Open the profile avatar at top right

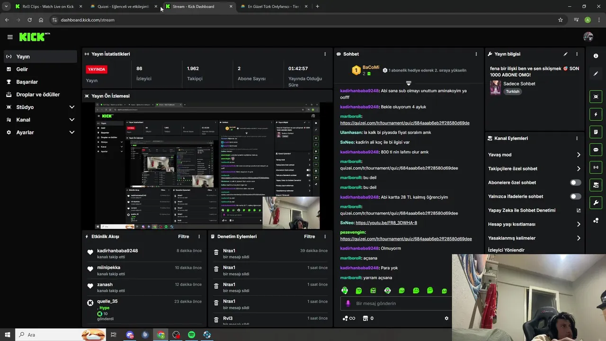[588, 37]
